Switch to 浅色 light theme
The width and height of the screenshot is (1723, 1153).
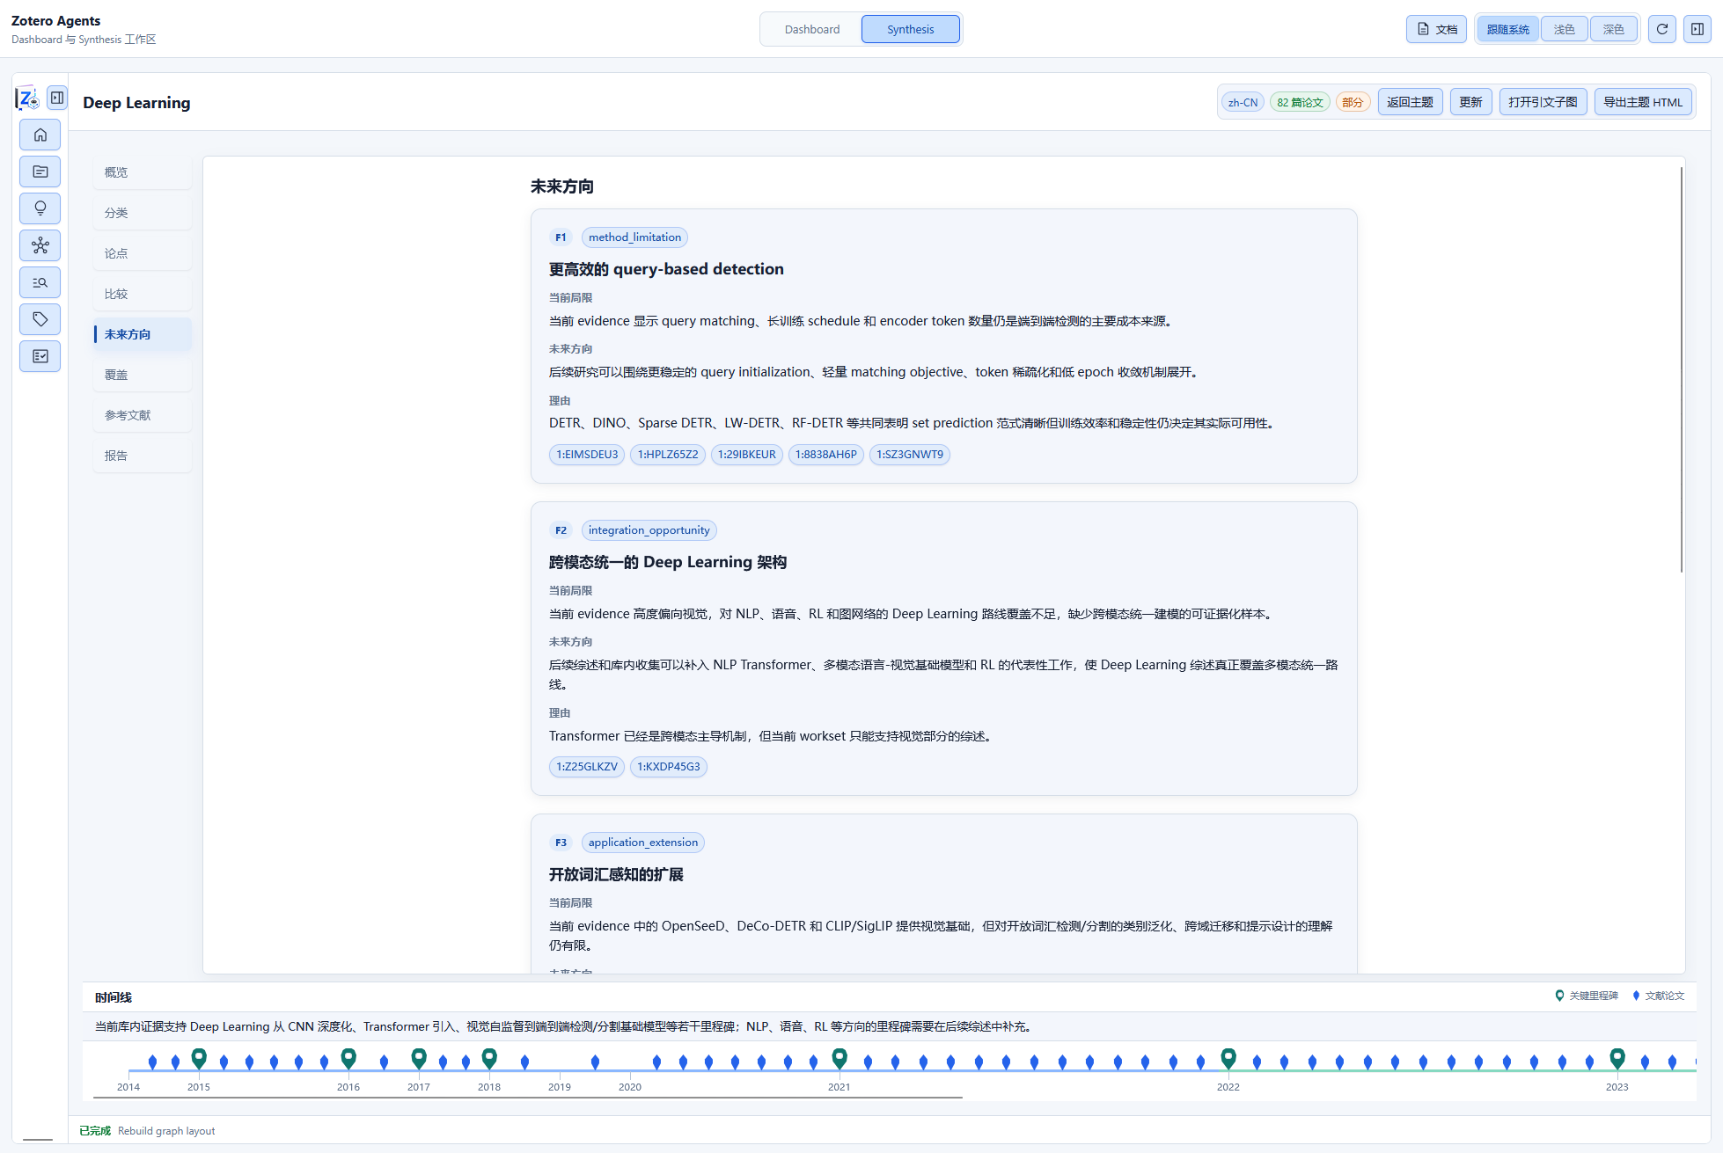[1565, 29]
